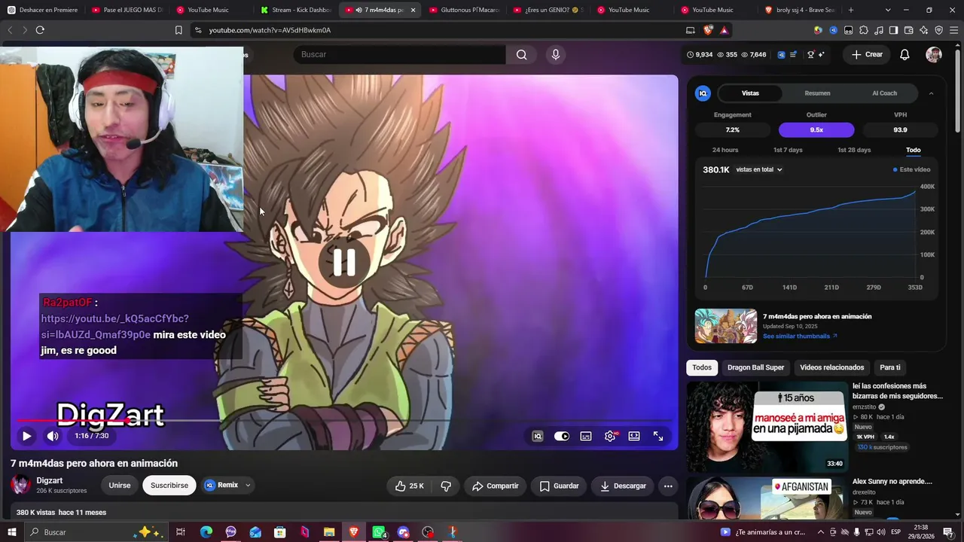
Task: Dislike the video with the thumbs-down
Action: tap(446, 486)
